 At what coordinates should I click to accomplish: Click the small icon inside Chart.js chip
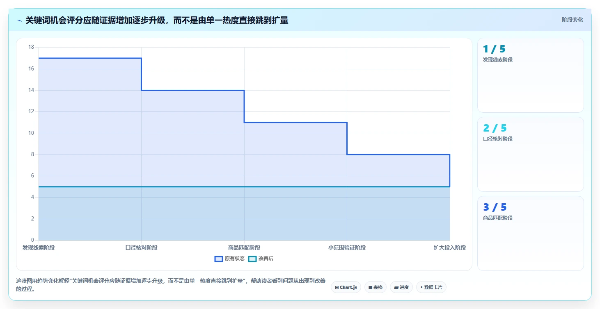337,288
